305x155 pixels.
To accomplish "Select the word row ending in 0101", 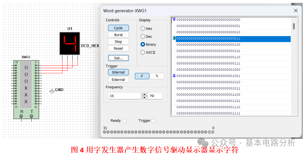I will [x=233, y=51].
